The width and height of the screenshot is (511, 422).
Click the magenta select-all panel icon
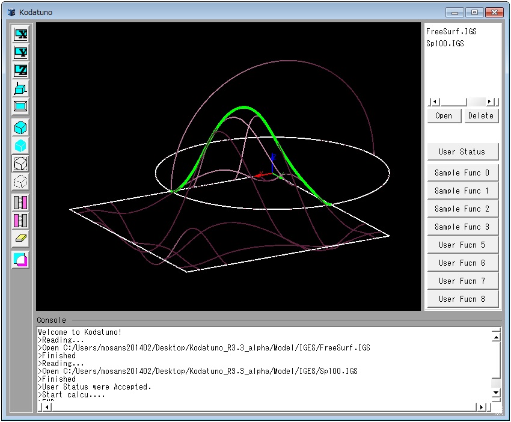tap(20, 221)
